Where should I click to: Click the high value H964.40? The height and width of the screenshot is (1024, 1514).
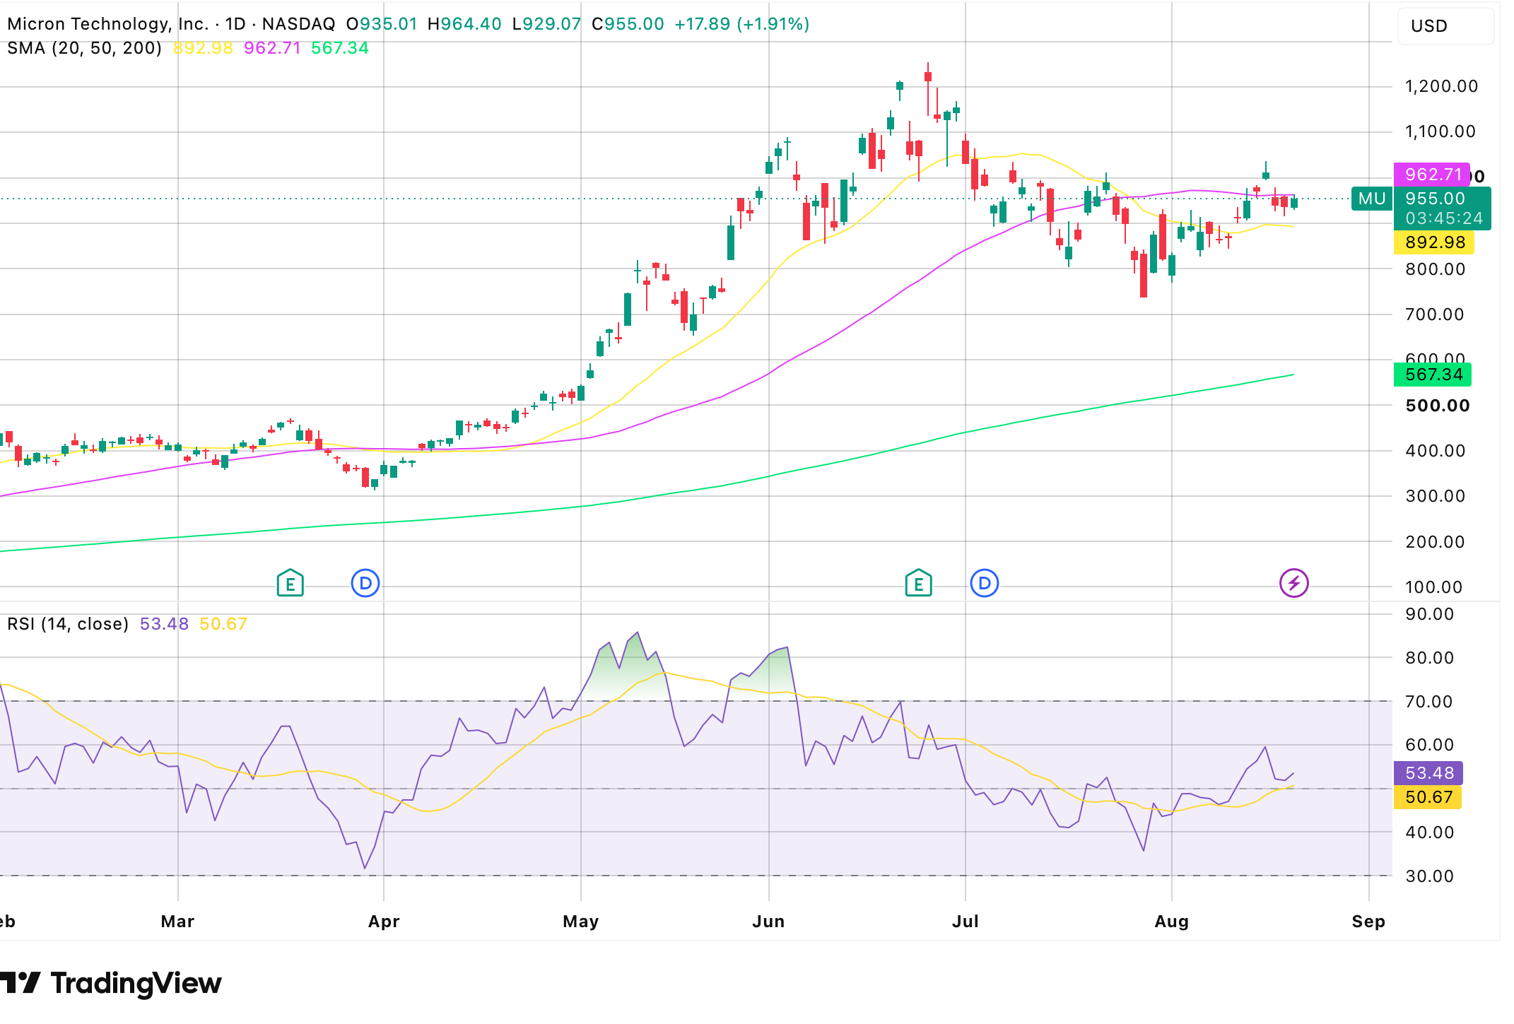pyautogui.click(x=464, y=24)
